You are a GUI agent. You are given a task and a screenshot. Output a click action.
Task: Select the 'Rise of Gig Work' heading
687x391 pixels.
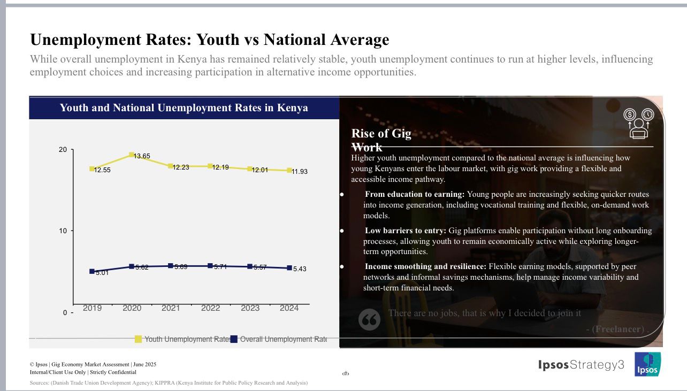(x=381, y=140)
